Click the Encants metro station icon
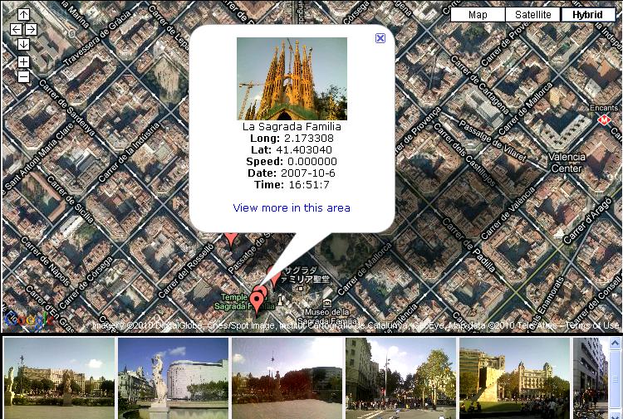The height and width of the screenshot is (419, 623). pyautogui.click(x=604, y=119)
